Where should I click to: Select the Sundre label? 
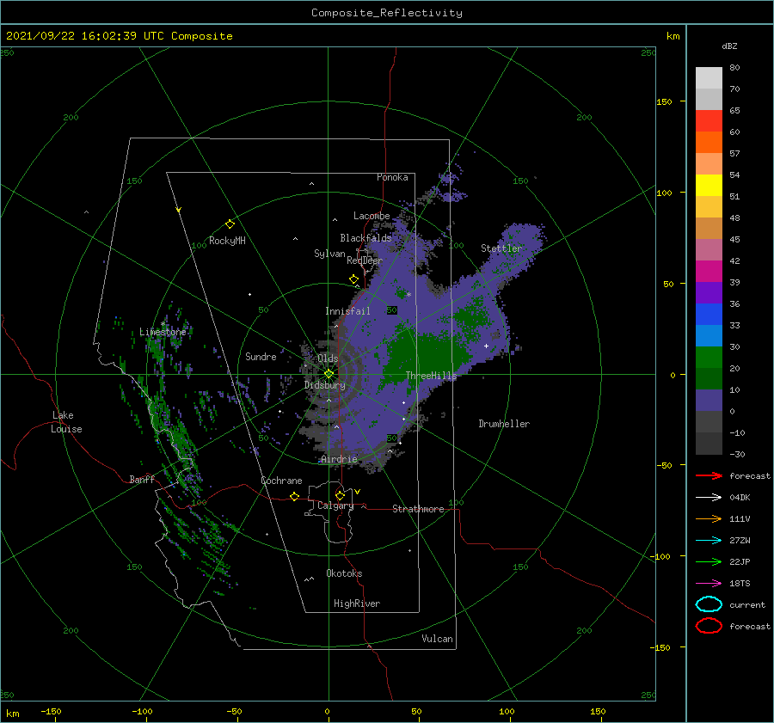coord(261,356)
